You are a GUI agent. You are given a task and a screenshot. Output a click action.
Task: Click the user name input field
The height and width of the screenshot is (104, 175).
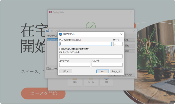pyautogui.click(x=75, y=65)
